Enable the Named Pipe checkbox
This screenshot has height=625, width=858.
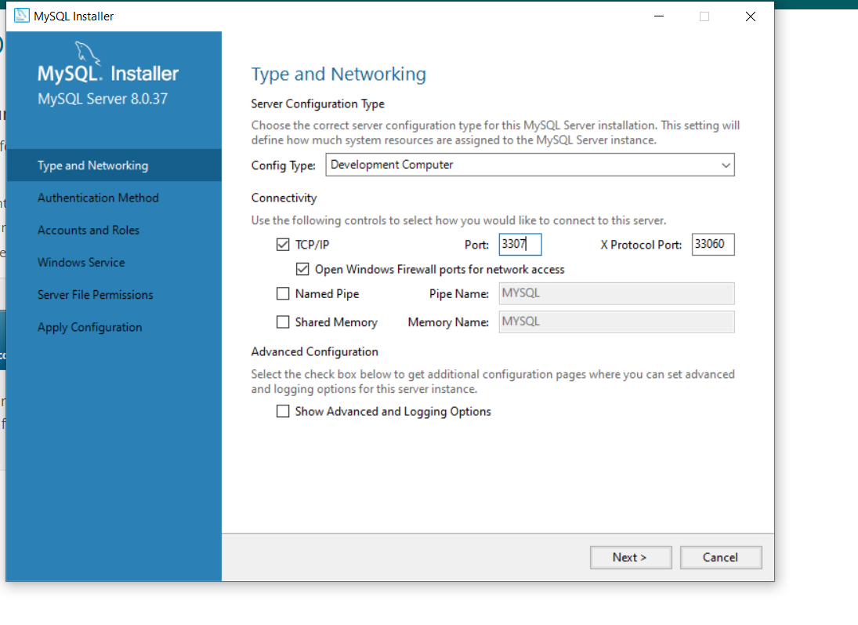(x=283, y=294)
